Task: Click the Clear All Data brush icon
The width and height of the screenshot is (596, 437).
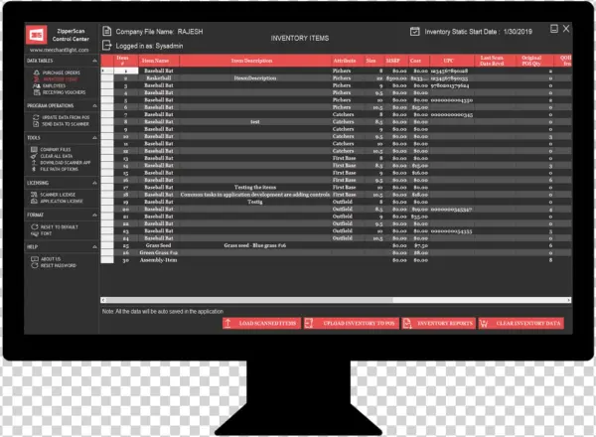Action: 34,156
